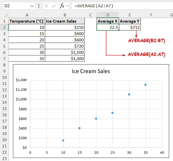The width and height of the screenshot is (173, 161).
Task: Select cell with $1,300
Action: pos(65,59)
